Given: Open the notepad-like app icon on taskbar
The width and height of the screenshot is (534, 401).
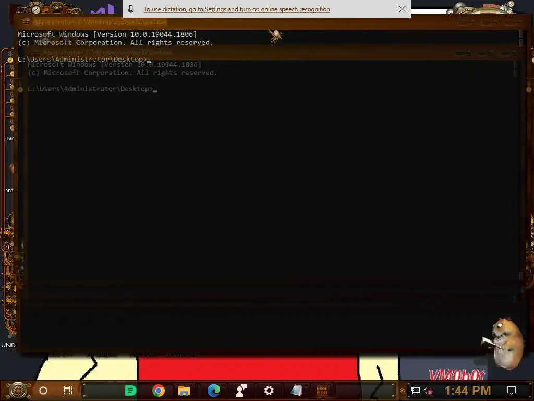Looking at the screenshot, I should pos(296,391).
